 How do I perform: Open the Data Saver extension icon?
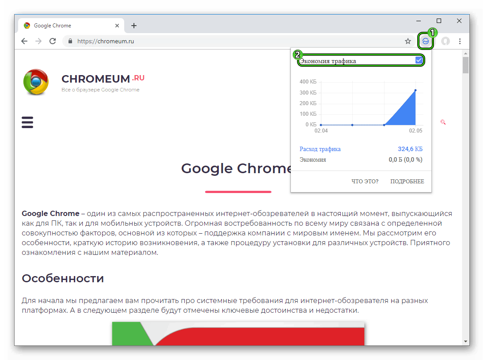[426, 41]
